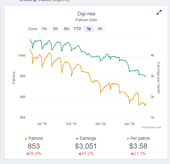The image size is (170, 164).
Task: Click the 4k earnings axis label
Action: pyautogui.click(x=152, y=55)
